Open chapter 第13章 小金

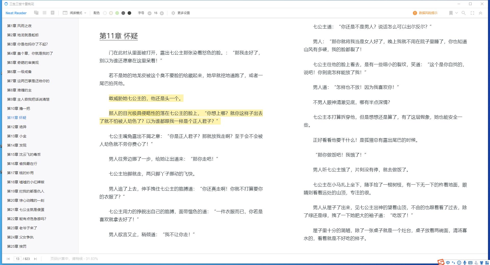pos(17,136)
